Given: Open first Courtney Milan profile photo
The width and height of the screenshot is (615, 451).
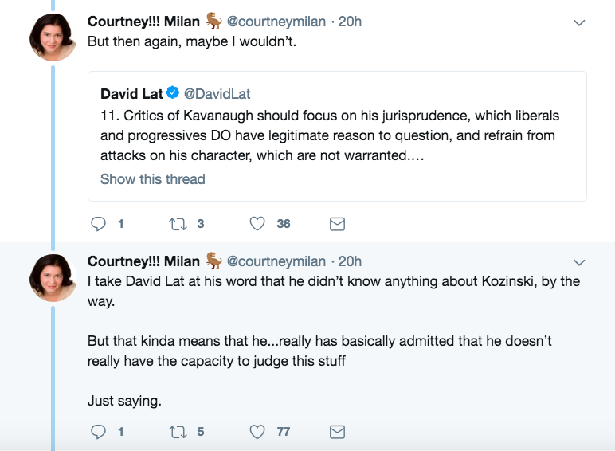Looking at the screenshot, I should tap(53, 37).
